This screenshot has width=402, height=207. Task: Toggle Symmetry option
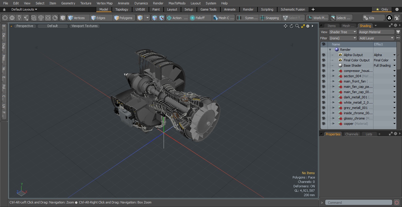click(247, 18)
